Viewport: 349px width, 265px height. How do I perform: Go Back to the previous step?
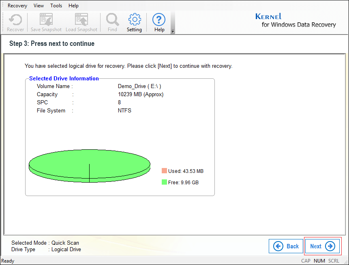click(286, 246)
